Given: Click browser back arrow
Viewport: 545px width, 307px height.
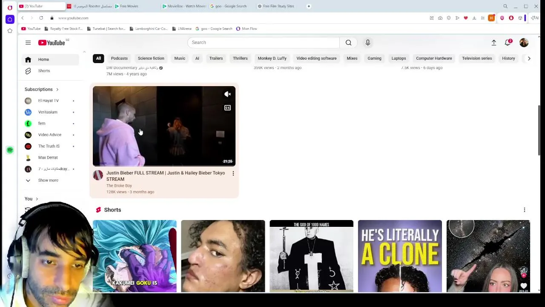Looking at the screenshot, I should tap(22, 18).
